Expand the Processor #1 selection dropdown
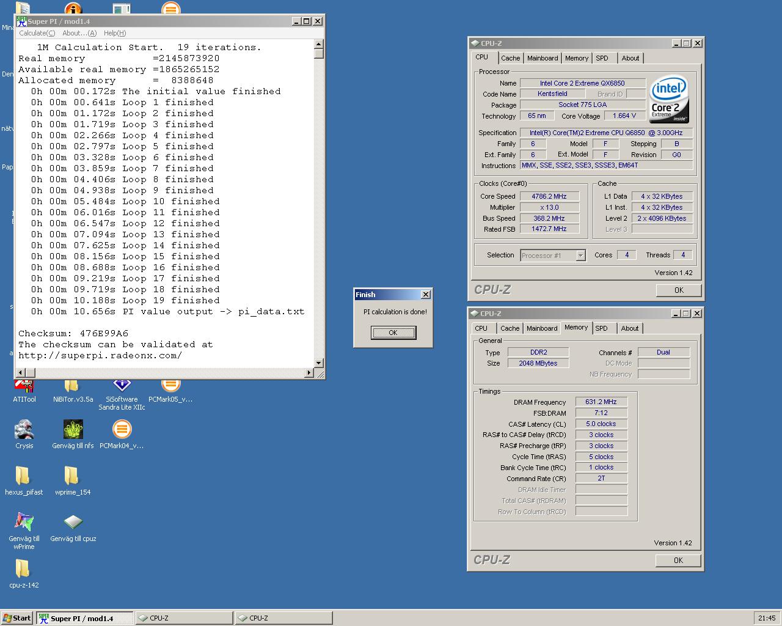 (580, 256)
